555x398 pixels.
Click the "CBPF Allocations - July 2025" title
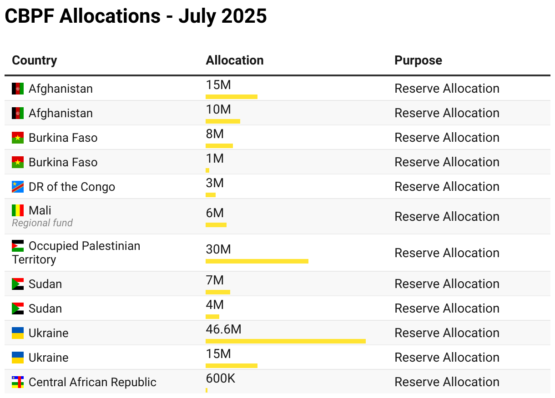point(136,16)
